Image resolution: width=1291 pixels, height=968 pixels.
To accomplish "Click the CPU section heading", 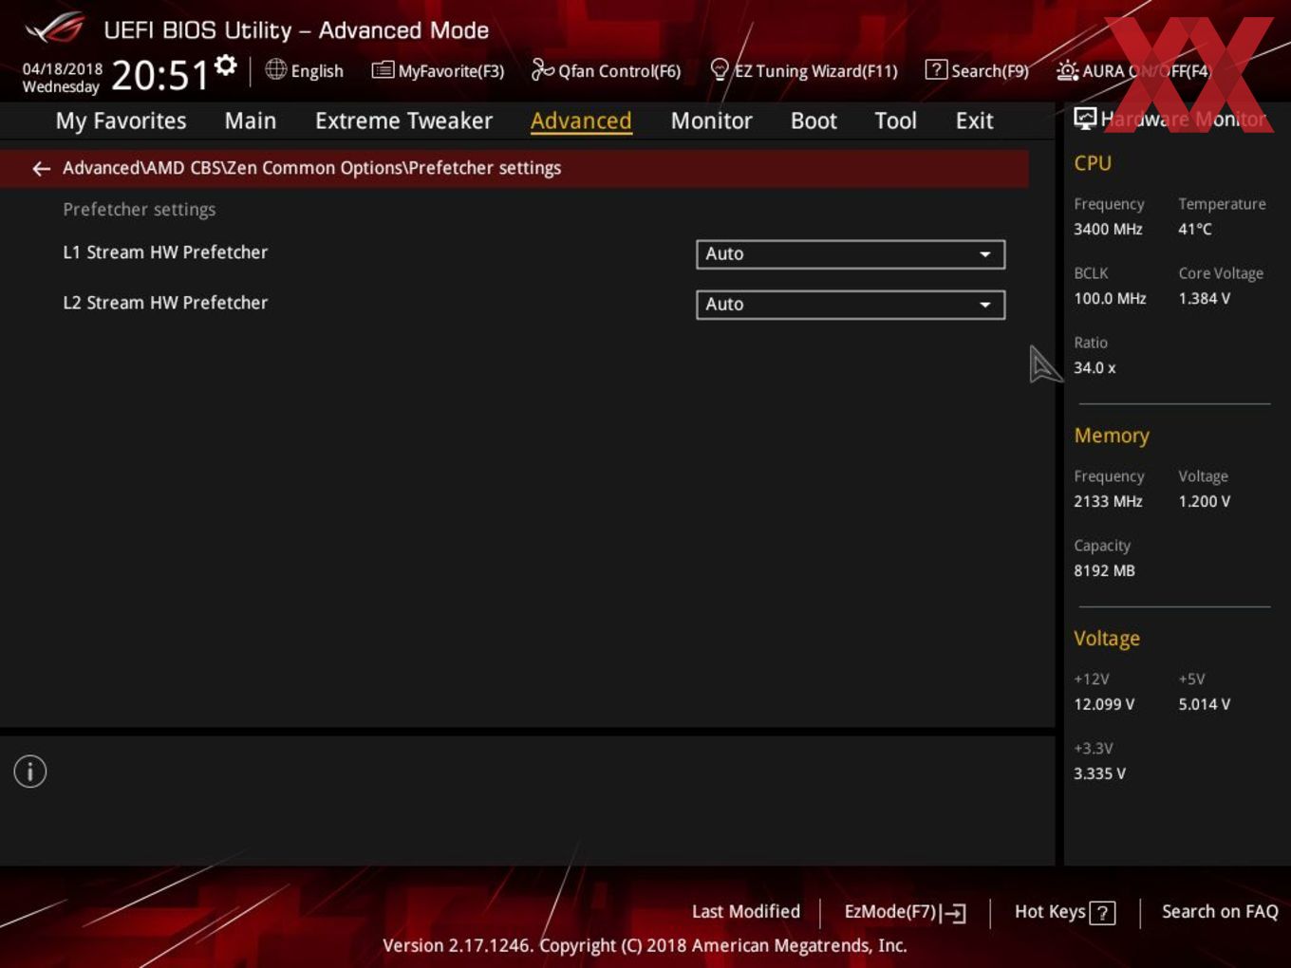I will point(1093,163).
